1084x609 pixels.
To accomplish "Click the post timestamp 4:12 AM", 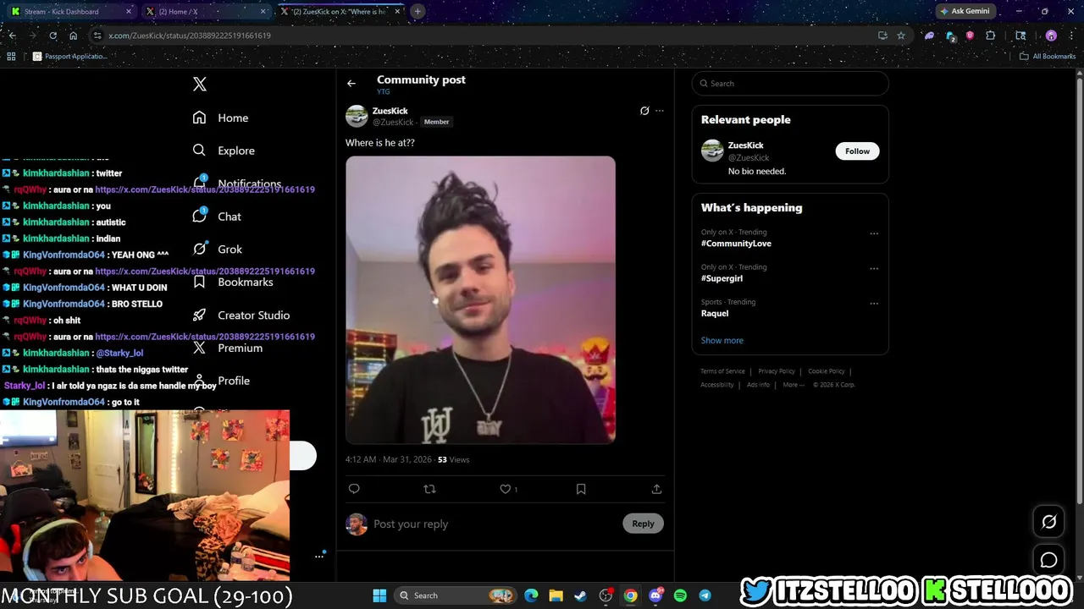I will coord(361,459).
